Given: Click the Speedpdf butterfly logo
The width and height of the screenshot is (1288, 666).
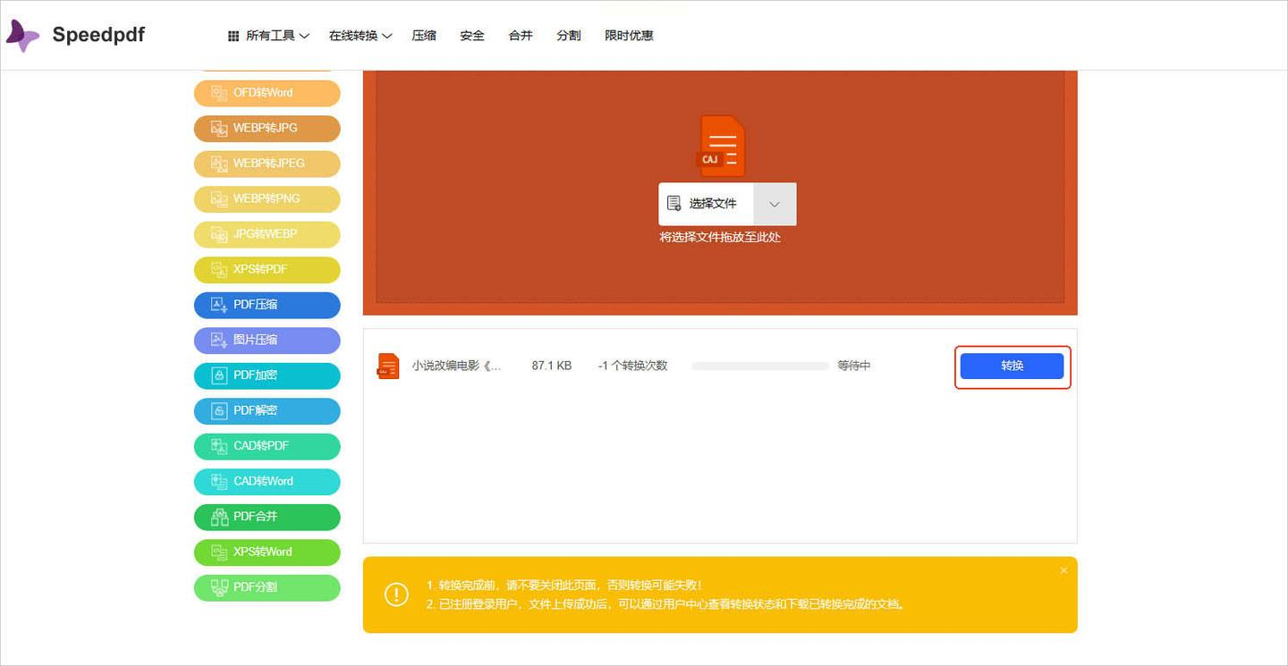Looking at the screenshot, I should (x=22, y=36).
